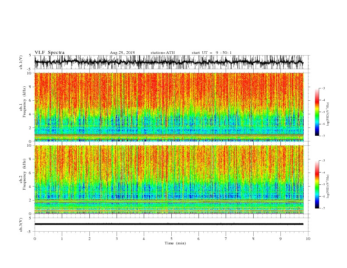
Task: Click the 'Time (min)' axis title
Action: pyautogui.click(x=175, y=243)
